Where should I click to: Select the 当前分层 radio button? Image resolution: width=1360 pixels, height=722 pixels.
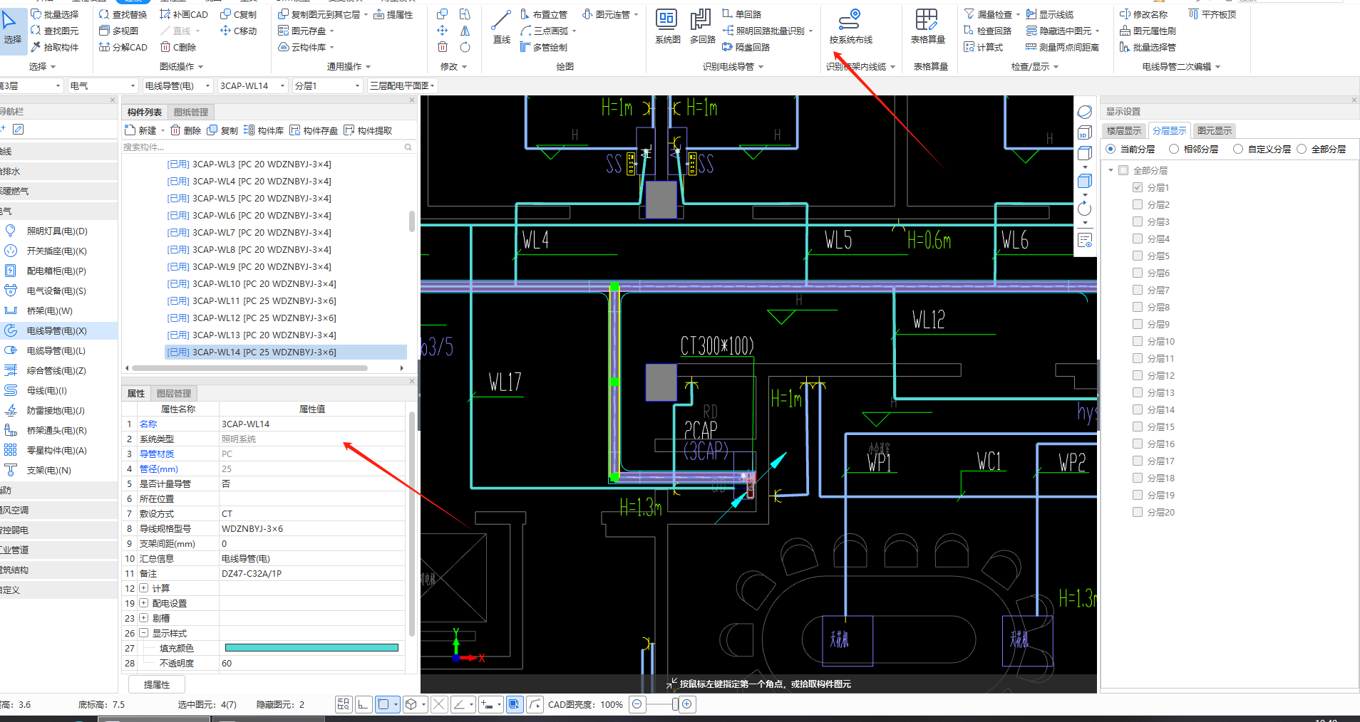click(x=1111, y=149)
